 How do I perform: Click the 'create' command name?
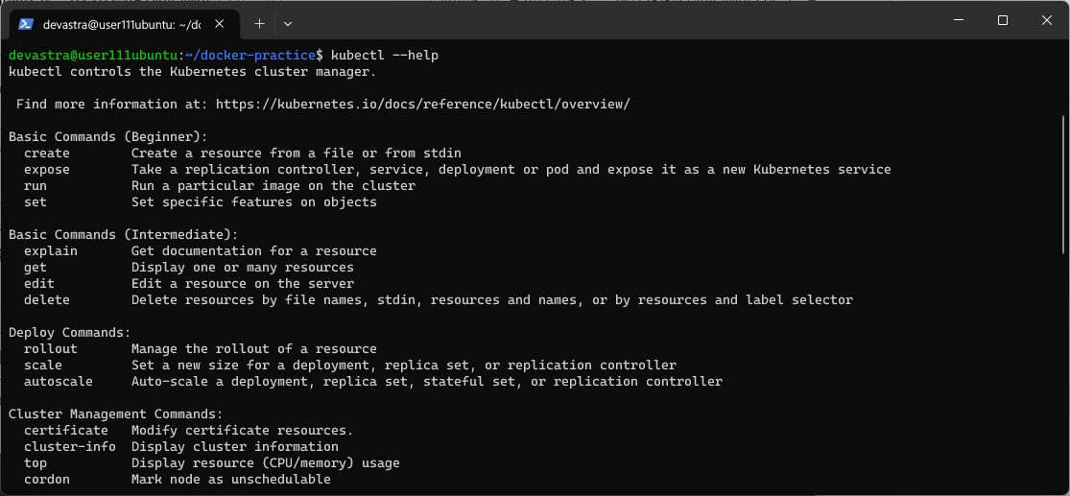[47, 153]
